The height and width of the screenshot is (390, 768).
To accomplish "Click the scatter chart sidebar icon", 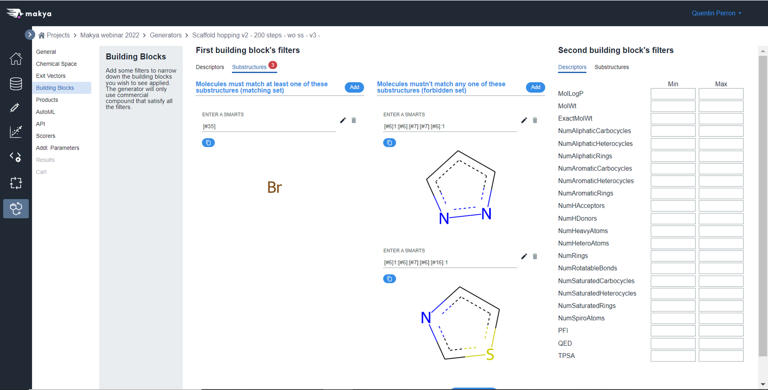I will point(16,132).
